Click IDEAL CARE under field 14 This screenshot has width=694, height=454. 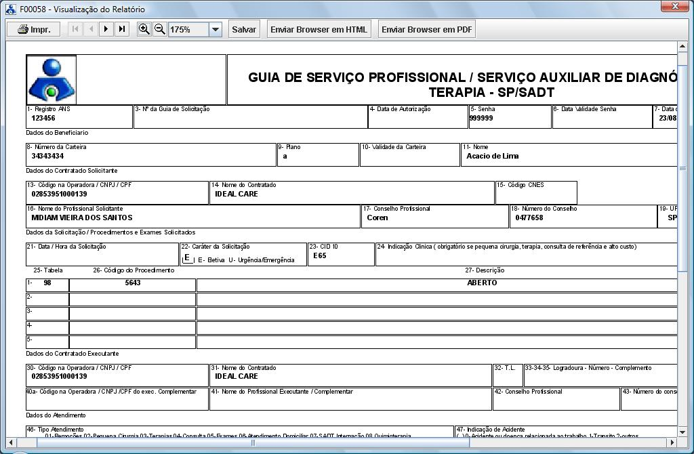tap(237, 194)
